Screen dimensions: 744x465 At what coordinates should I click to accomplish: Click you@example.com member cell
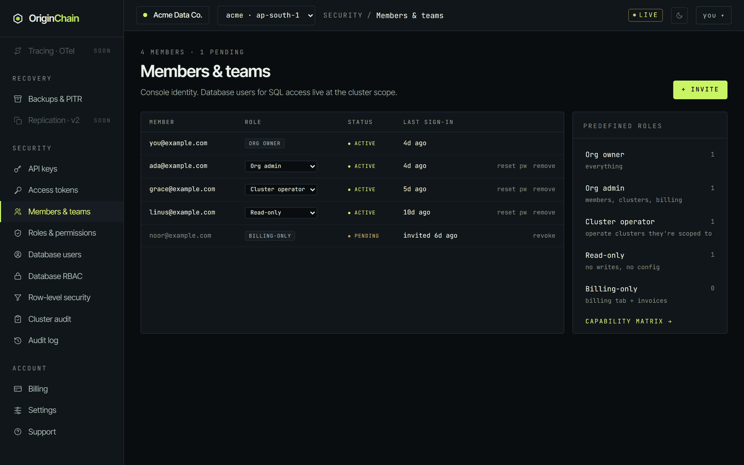(178, 143)
